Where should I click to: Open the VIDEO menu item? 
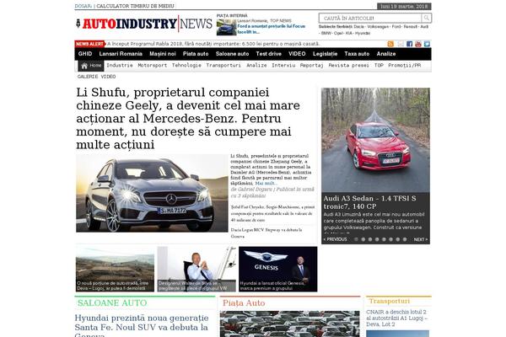[297, 54]
